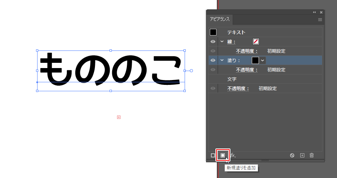
Task: Toggle the eye for the bottom 不透明度 row
Action: tap(213, 89)
